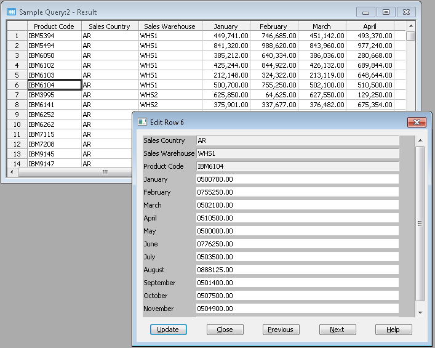Restore the Sample Query result window
Viewport: 435px width, 348px height.
point(386,12)
